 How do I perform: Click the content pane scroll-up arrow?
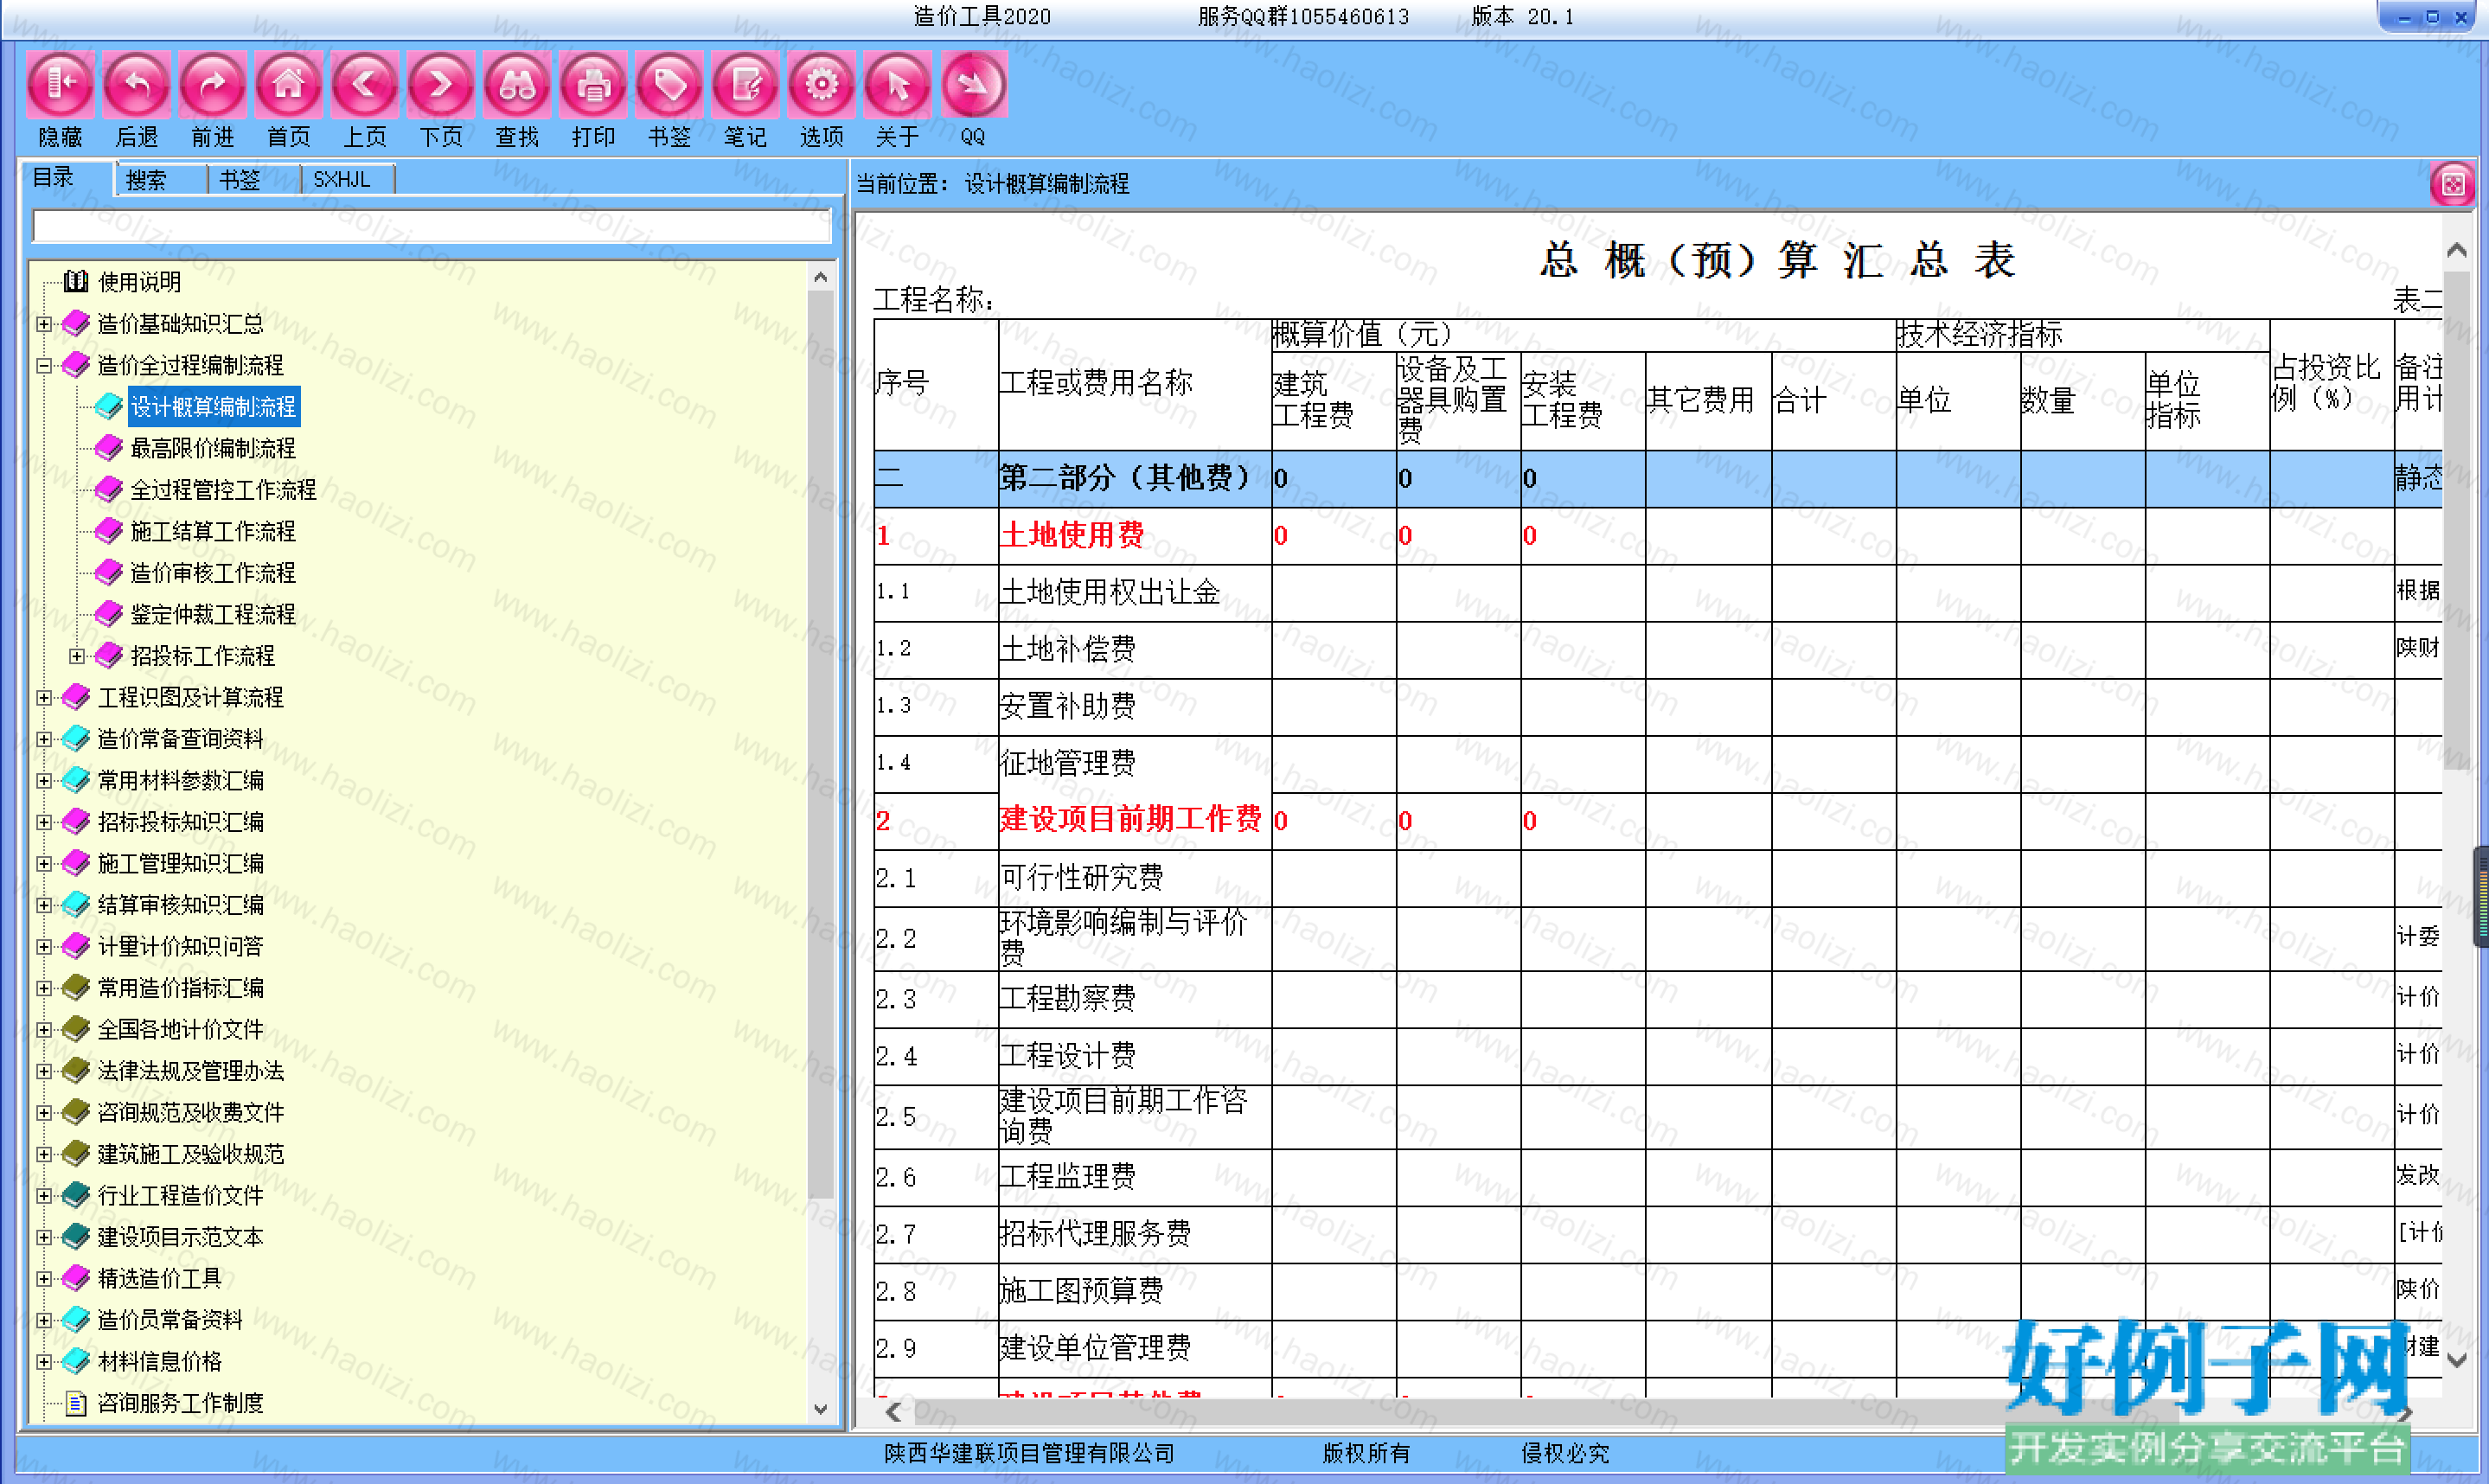click(2456, 250)
